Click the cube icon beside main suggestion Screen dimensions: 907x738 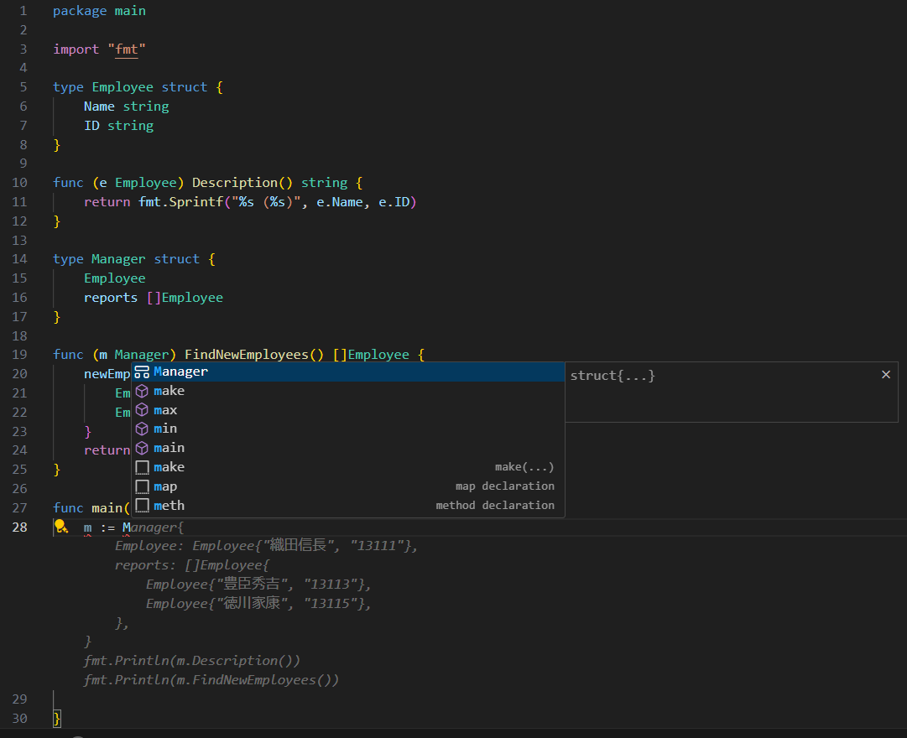[142, 448]
